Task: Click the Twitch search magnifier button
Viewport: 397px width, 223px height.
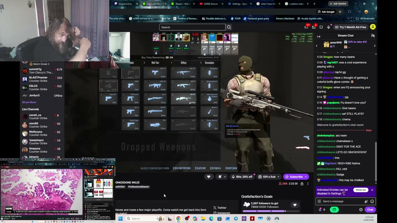Action: [x=229, y=27]
